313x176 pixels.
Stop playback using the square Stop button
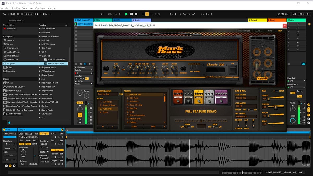pos(131,14)
